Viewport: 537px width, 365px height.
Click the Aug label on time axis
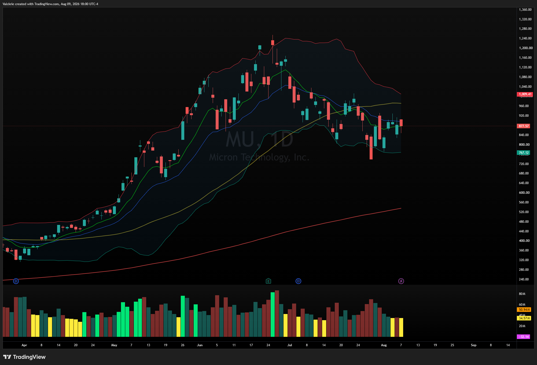click(x=384, y=345)
